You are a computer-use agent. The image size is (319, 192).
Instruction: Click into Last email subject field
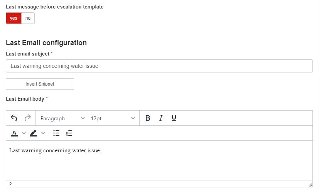pos(159,66)
